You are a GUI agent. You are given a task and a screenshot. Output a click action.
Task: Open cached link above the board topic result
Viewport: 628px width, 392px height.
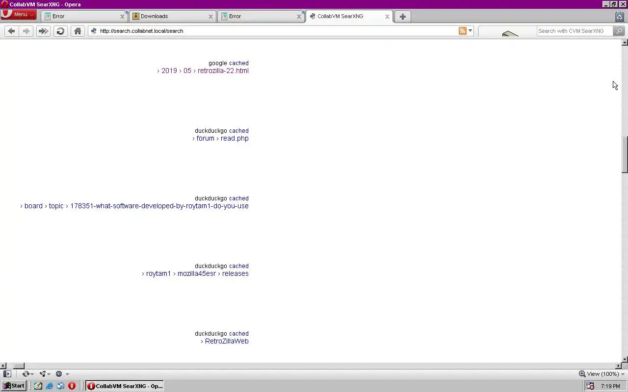pos(239,198)
